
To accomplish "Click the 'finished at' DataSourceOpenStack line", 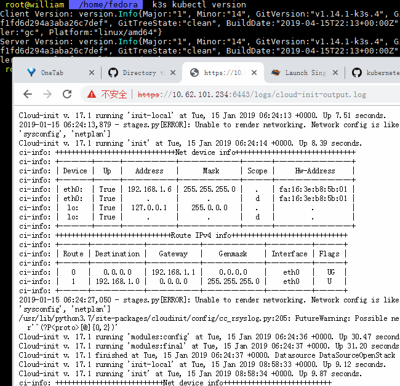I will 207,355.
